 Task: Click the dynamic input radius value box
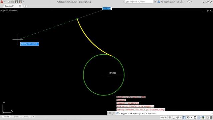click(107, 9)
